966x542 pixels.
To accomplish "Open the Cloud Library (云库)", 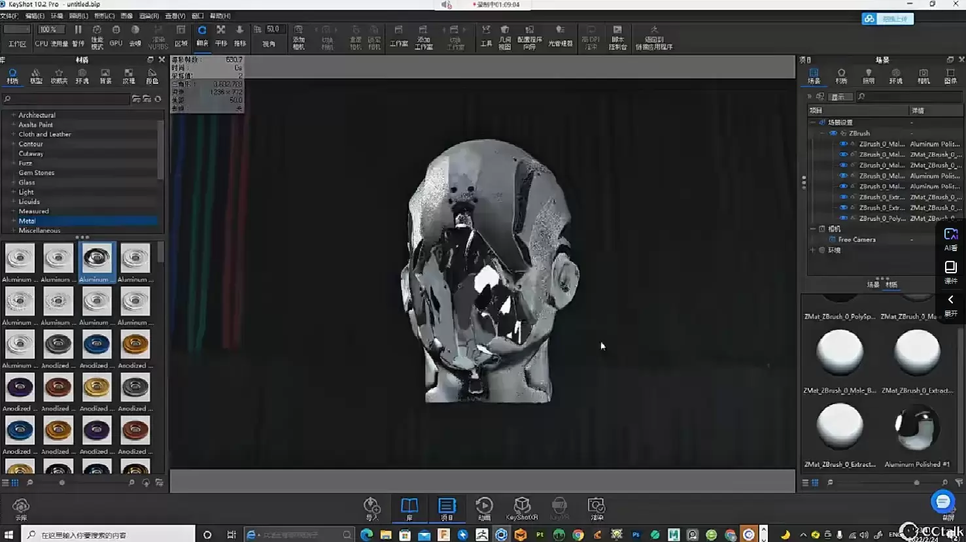I will (21, 509).
